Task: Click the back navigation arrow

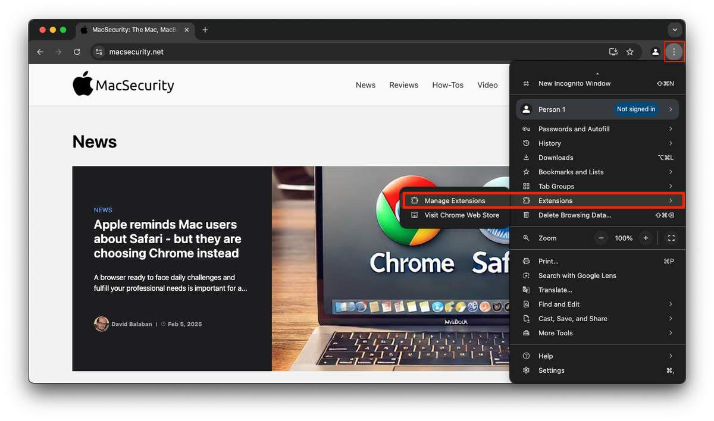Action: point(40,52)
